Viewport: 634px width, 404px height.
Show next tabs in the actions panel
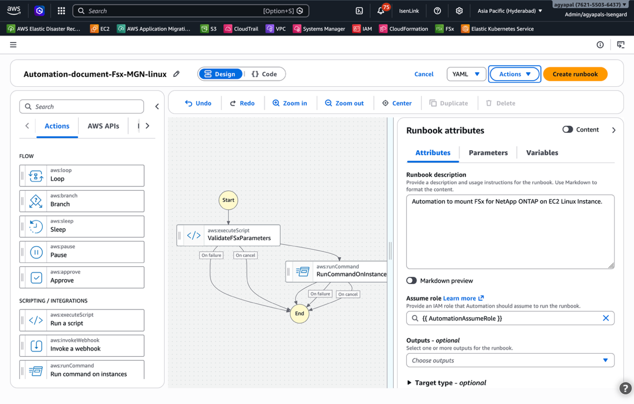[148, 126]
